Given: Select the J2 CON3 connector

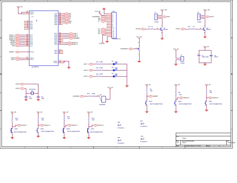Looking at the screenshot, I should [x=199, y=17].
